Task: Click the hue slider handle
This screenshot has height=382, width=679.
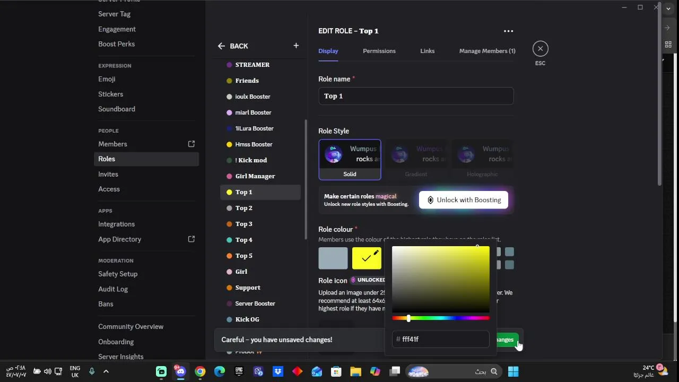Action: 408,318
